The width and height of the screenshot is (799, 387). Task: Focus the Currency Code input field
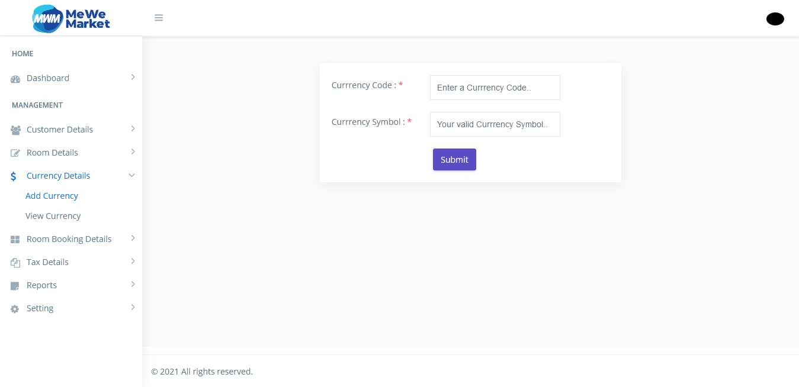[495, 88]
